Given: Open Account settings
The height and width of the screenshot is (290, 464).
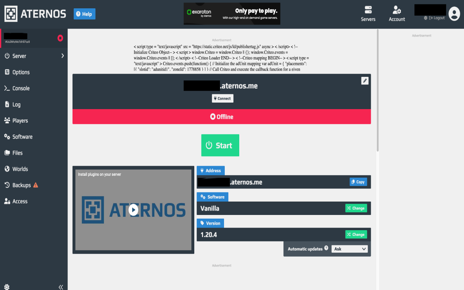Looking at the screenshot, I should pyautogui.click(x=397, y=14).
